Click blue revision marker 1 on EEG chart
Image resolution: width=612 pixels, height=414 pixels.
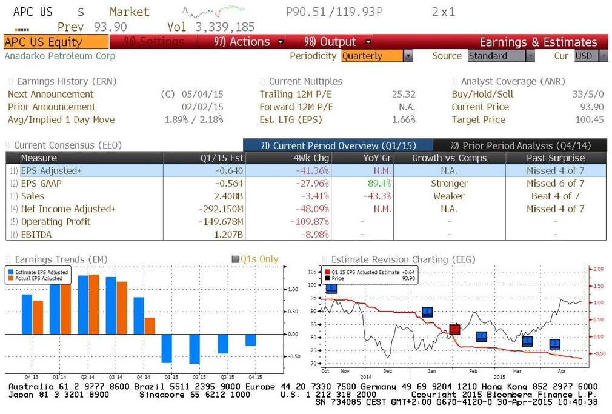[x=482, y=336]
